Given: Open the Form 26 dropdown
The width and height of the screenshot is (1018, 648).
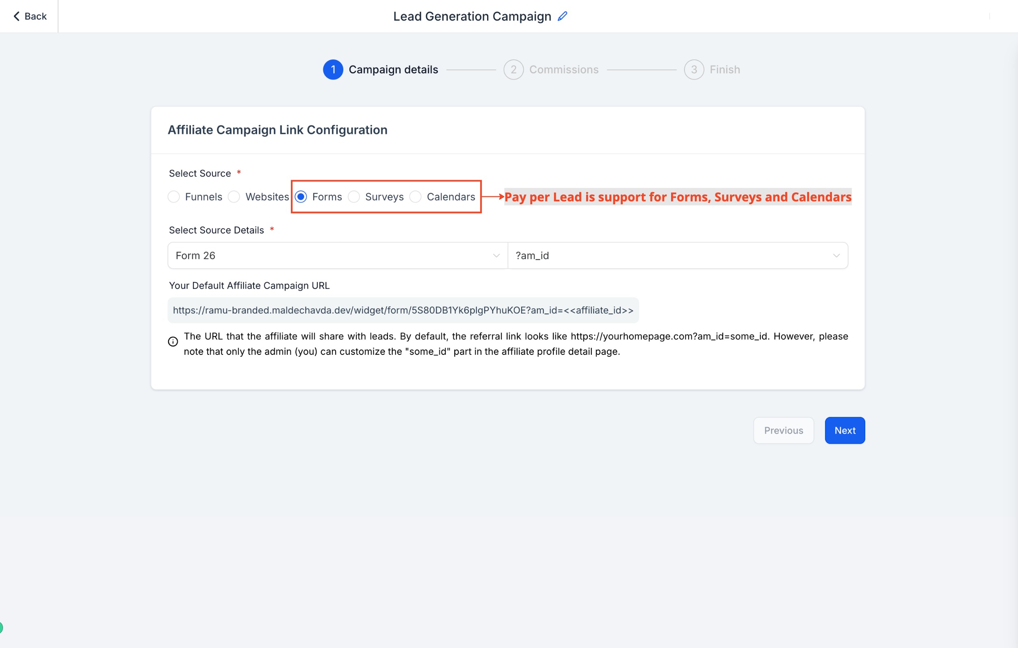Looking at the screenshot, I should 337,255.
